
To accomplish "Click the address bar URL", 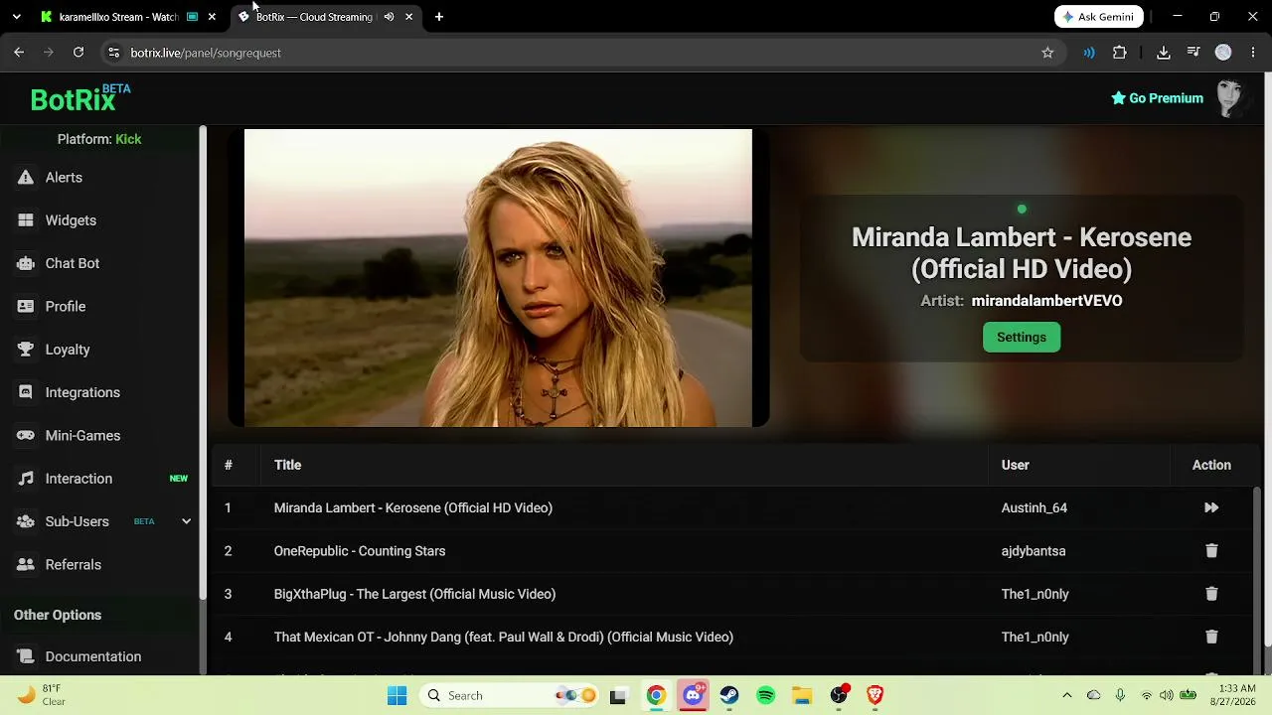I will click(206, 53).
